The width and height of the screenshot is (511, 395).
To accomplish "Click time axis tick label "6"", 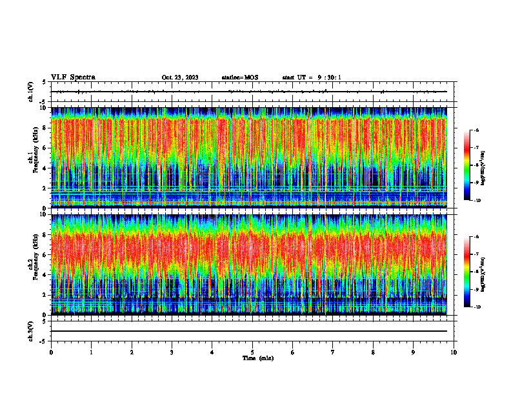I will tap(293, 352).
